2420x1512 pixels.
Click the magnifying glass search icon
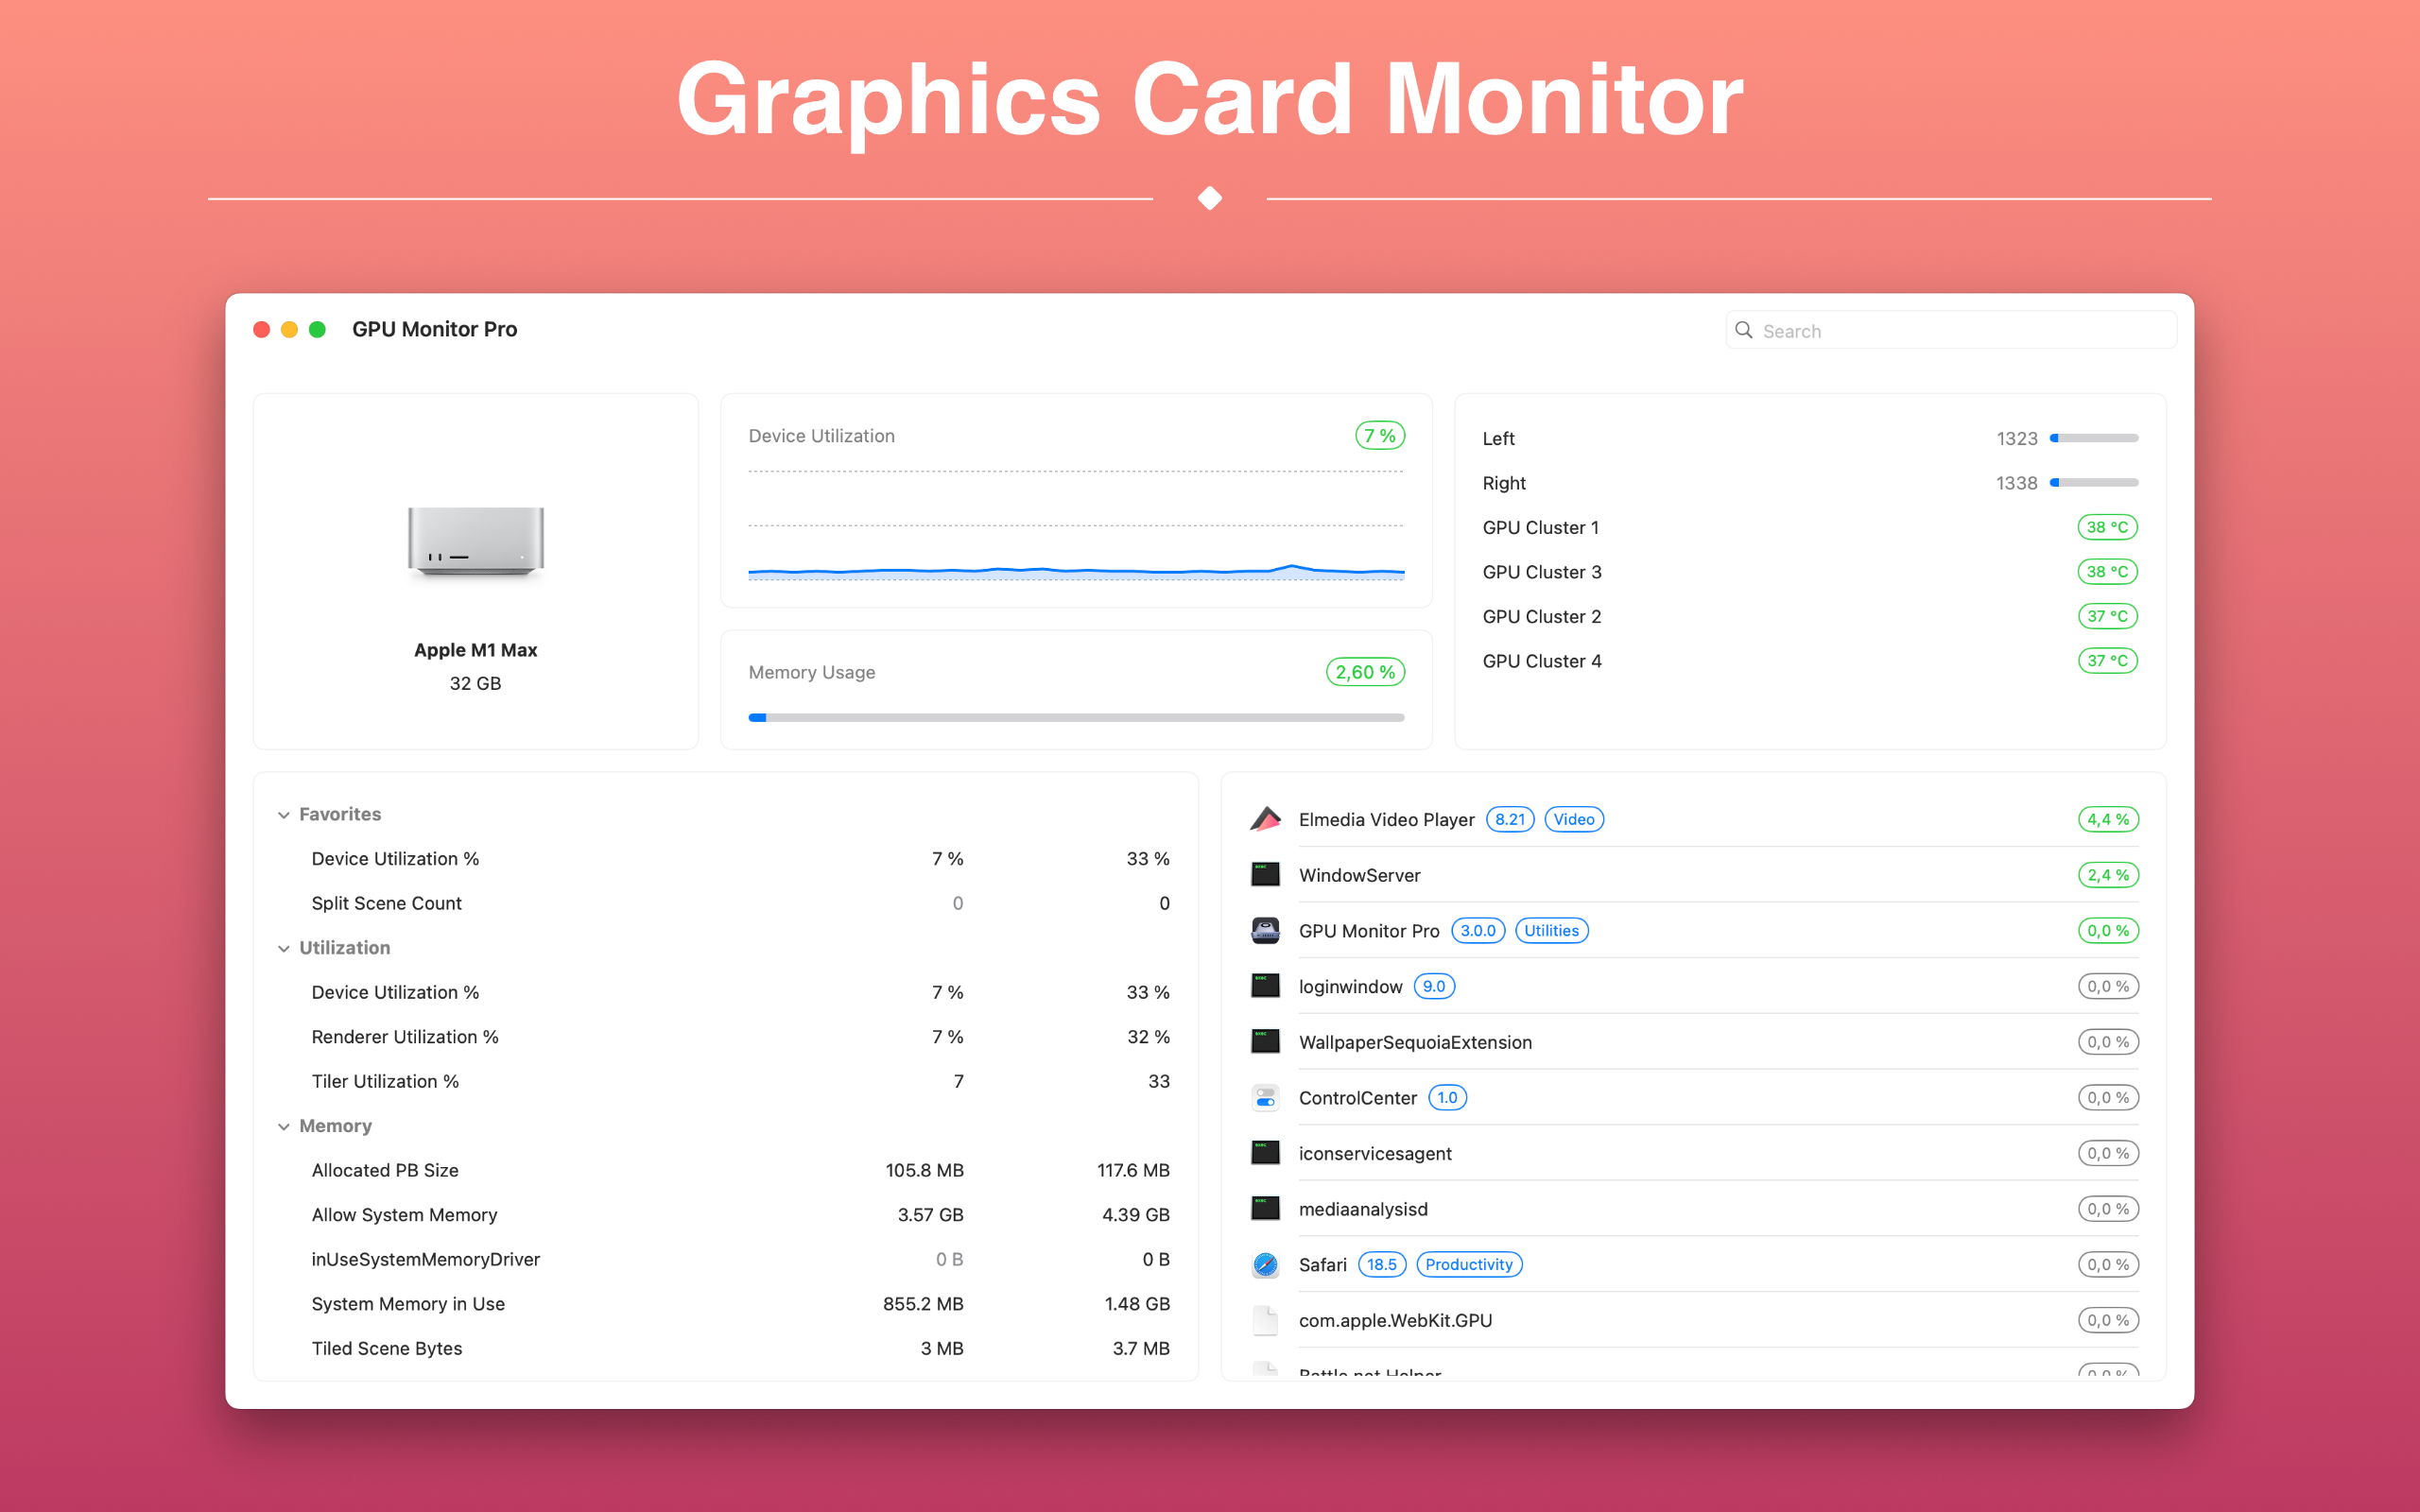[1743, 330]
